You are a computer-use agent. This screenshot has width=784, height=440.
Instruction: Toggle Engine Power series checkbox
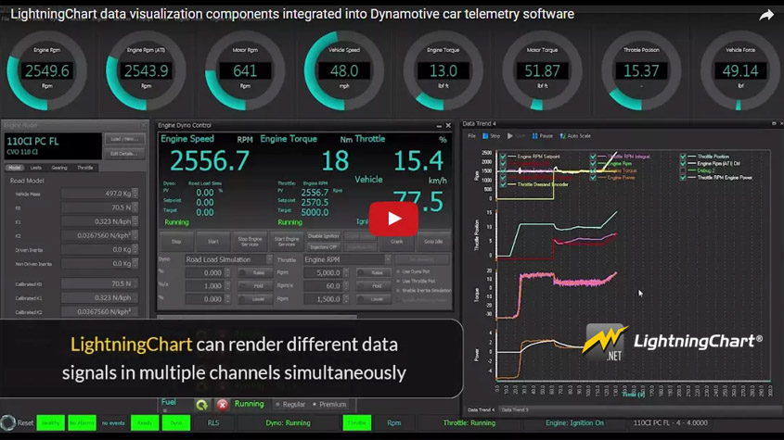[x=593, y=177]
